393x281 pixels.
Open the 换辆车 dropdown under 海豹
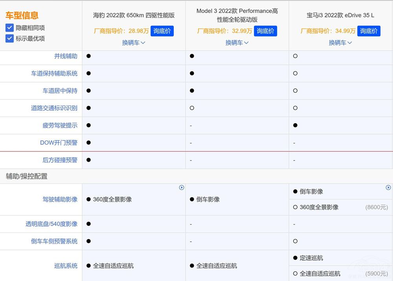134,43
